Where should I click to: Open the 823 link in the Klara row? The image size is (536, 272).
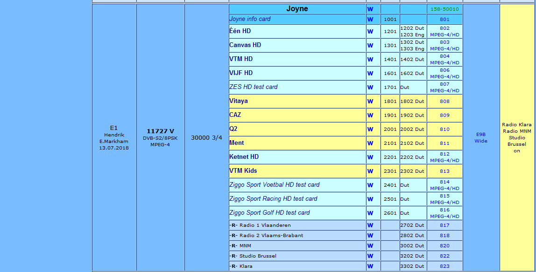tap(444, 266)
